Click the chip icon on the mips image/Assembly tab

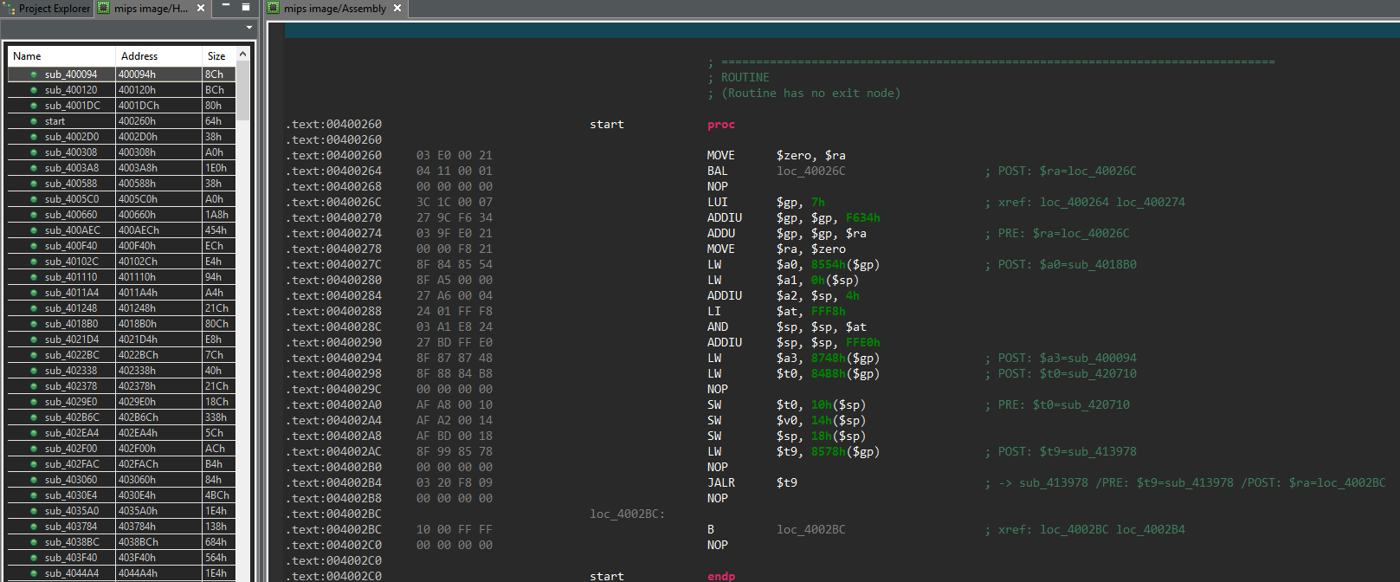click(x=274, y=8)
